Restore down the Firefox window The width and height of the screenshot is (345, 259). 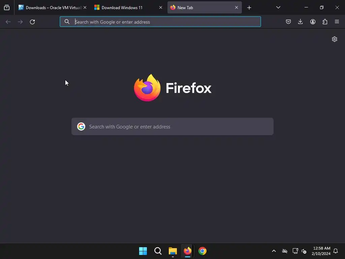(x=321, y=7)
